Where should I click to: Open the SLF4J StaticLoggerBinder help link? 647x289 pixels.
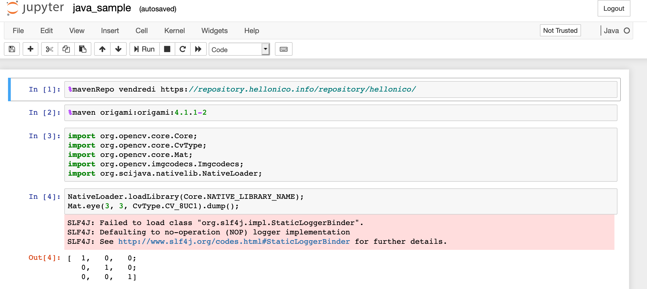pos(234,241)
